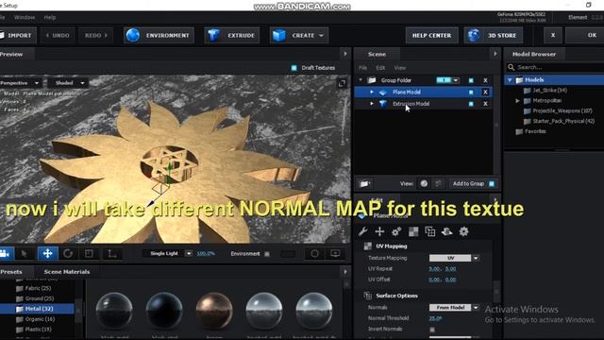Remove the Extrusion Model with its X
604x340 pixels.
pyautogui.click(x=485, y=104)
